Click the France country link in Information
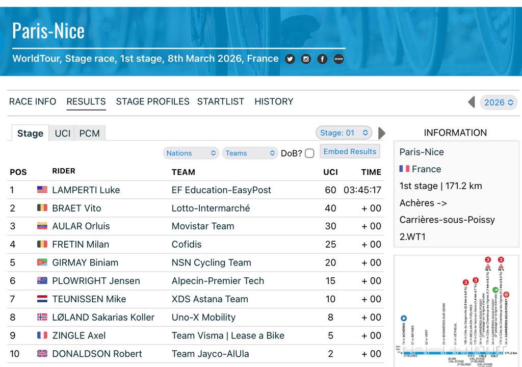Screen dimensions: 522x367 click(426, 169)
